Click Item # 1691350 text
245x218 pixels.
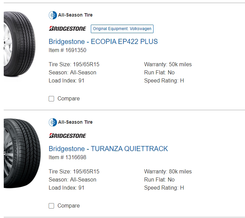(x=67, y=50)
